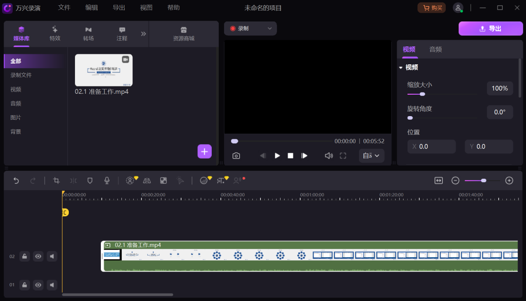The width and height of the screenshot is (526, 301).
Task: Switch to the 音频 tab in properties panel
Action: pos(436,50)
